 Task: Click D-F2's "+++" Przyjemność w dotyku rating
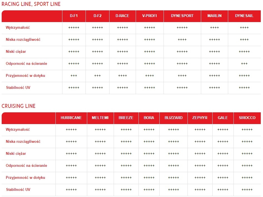pyautogui.click(x=98, y=76)
